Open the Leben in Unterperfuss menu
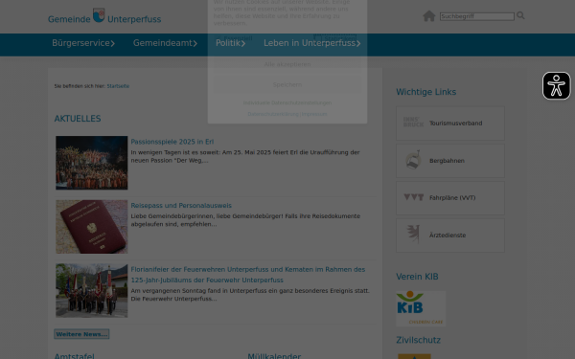This screenshot has width=575, height=359. [x=312, y=43]
